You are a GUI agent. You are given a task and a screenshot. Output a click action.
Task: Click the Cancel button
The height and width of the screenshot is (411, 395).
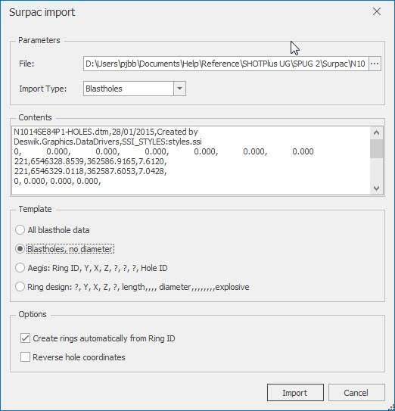[356, 393]
